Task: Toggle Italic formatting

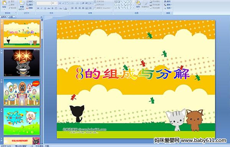Action: point(41,8)
